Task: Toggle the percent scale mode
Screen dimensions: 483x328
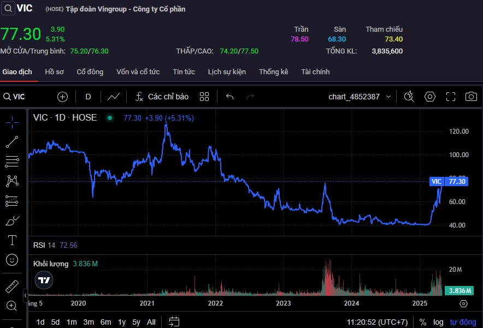Action: (423, 322)
